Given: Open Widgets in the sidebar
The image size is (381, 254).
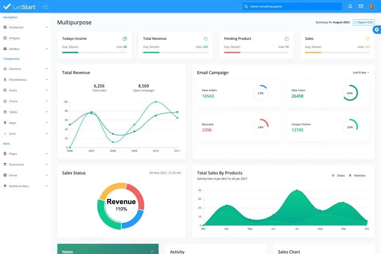Looking at the screenshot, I should click(14, 38).
